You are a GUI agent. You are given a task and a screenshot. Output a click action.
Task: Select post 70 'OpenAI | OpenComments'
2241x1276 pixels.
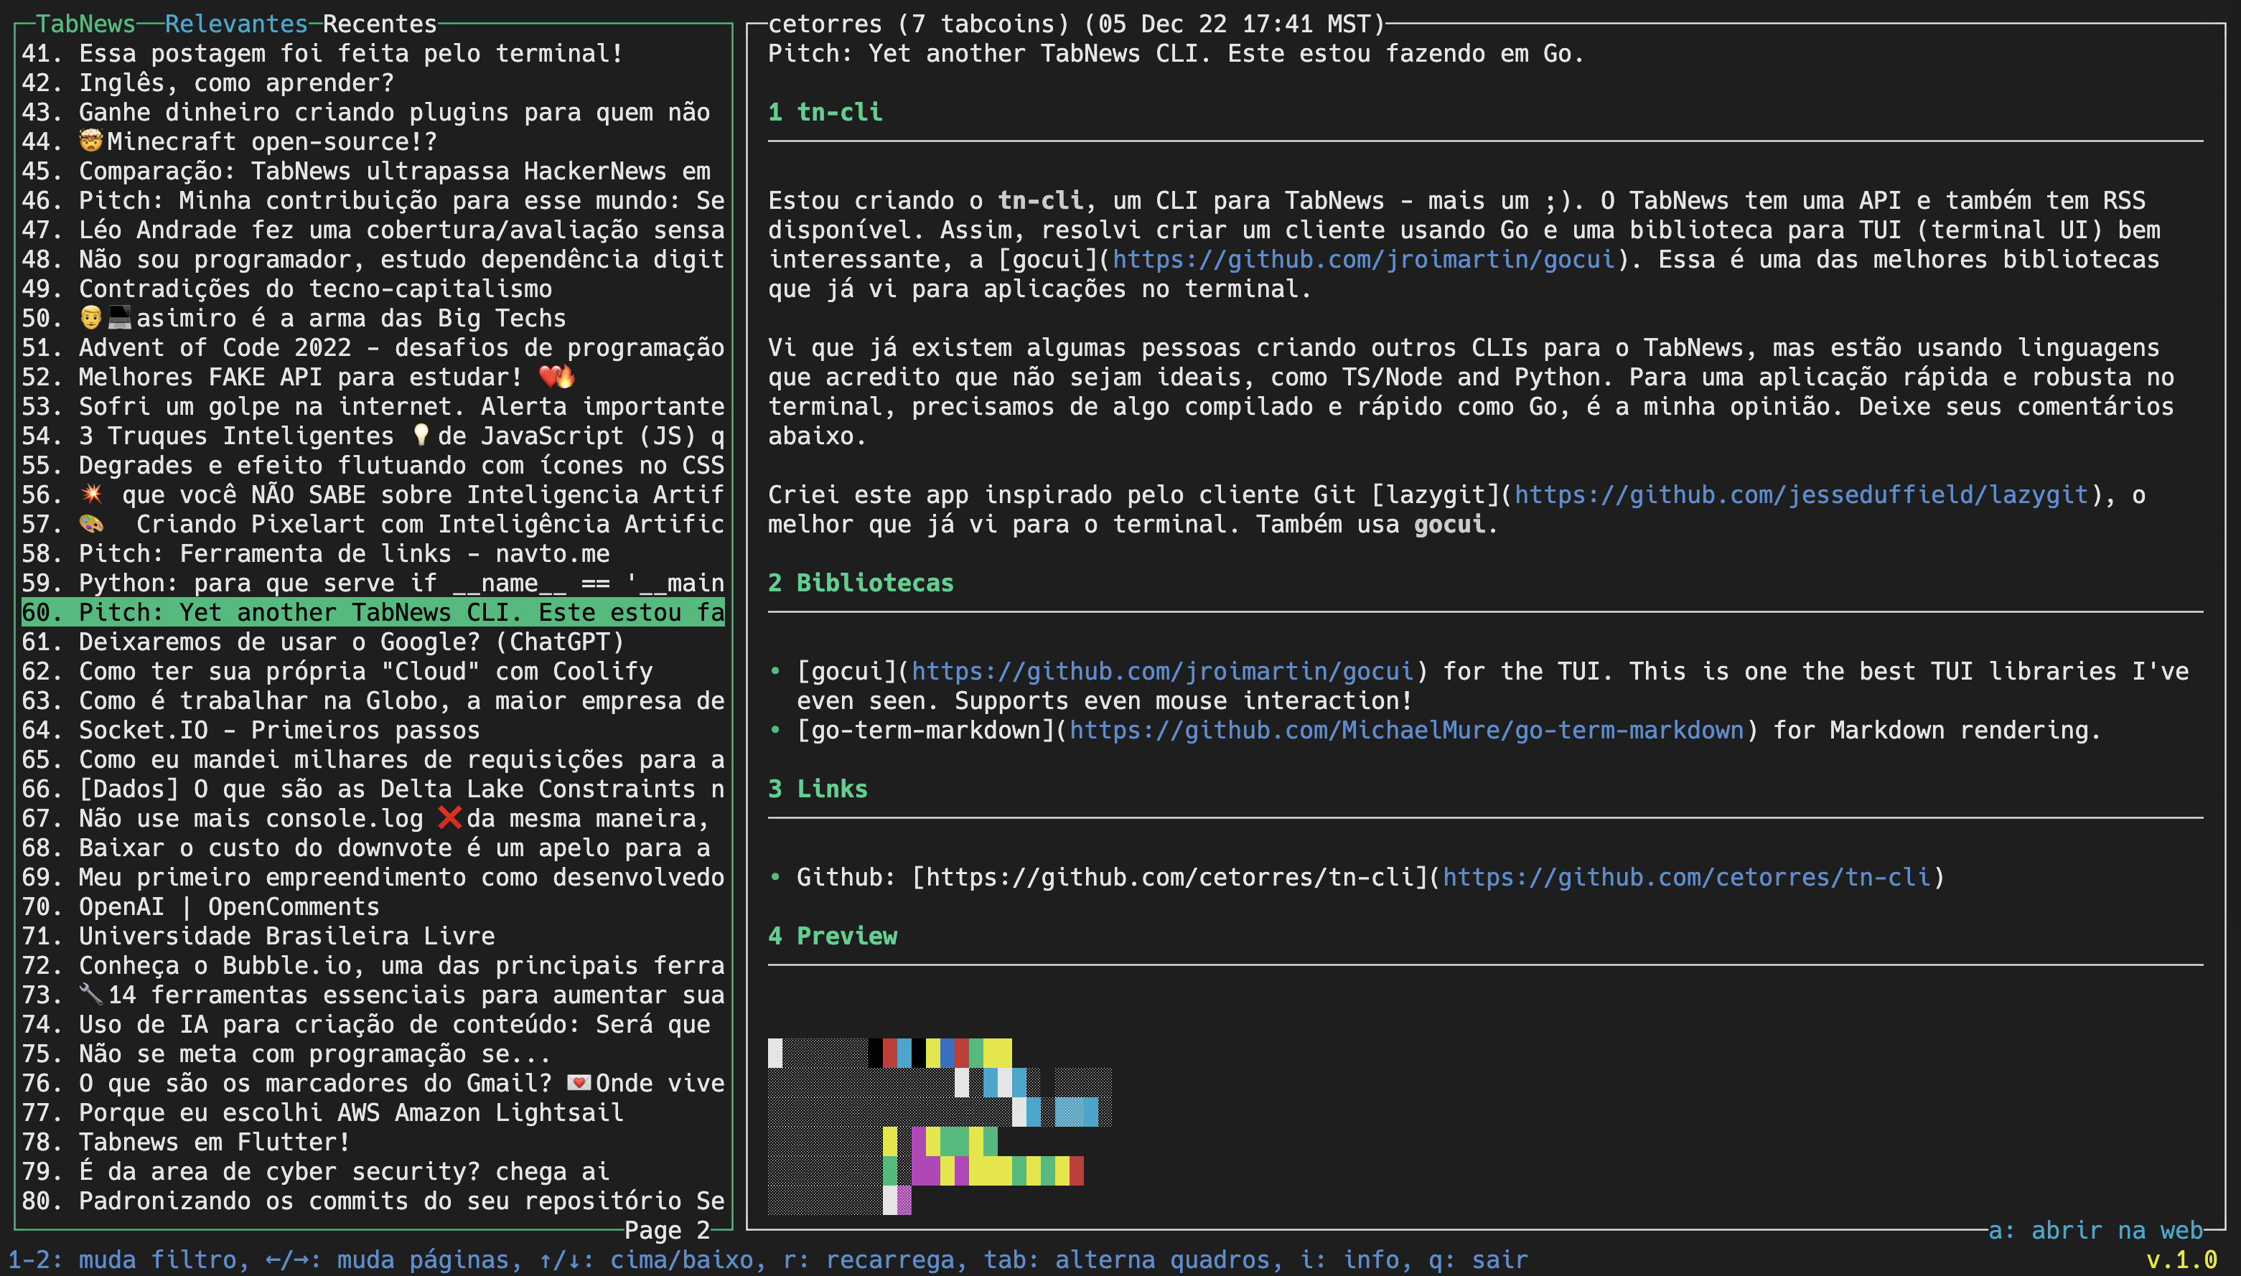[x=373, y=907]
